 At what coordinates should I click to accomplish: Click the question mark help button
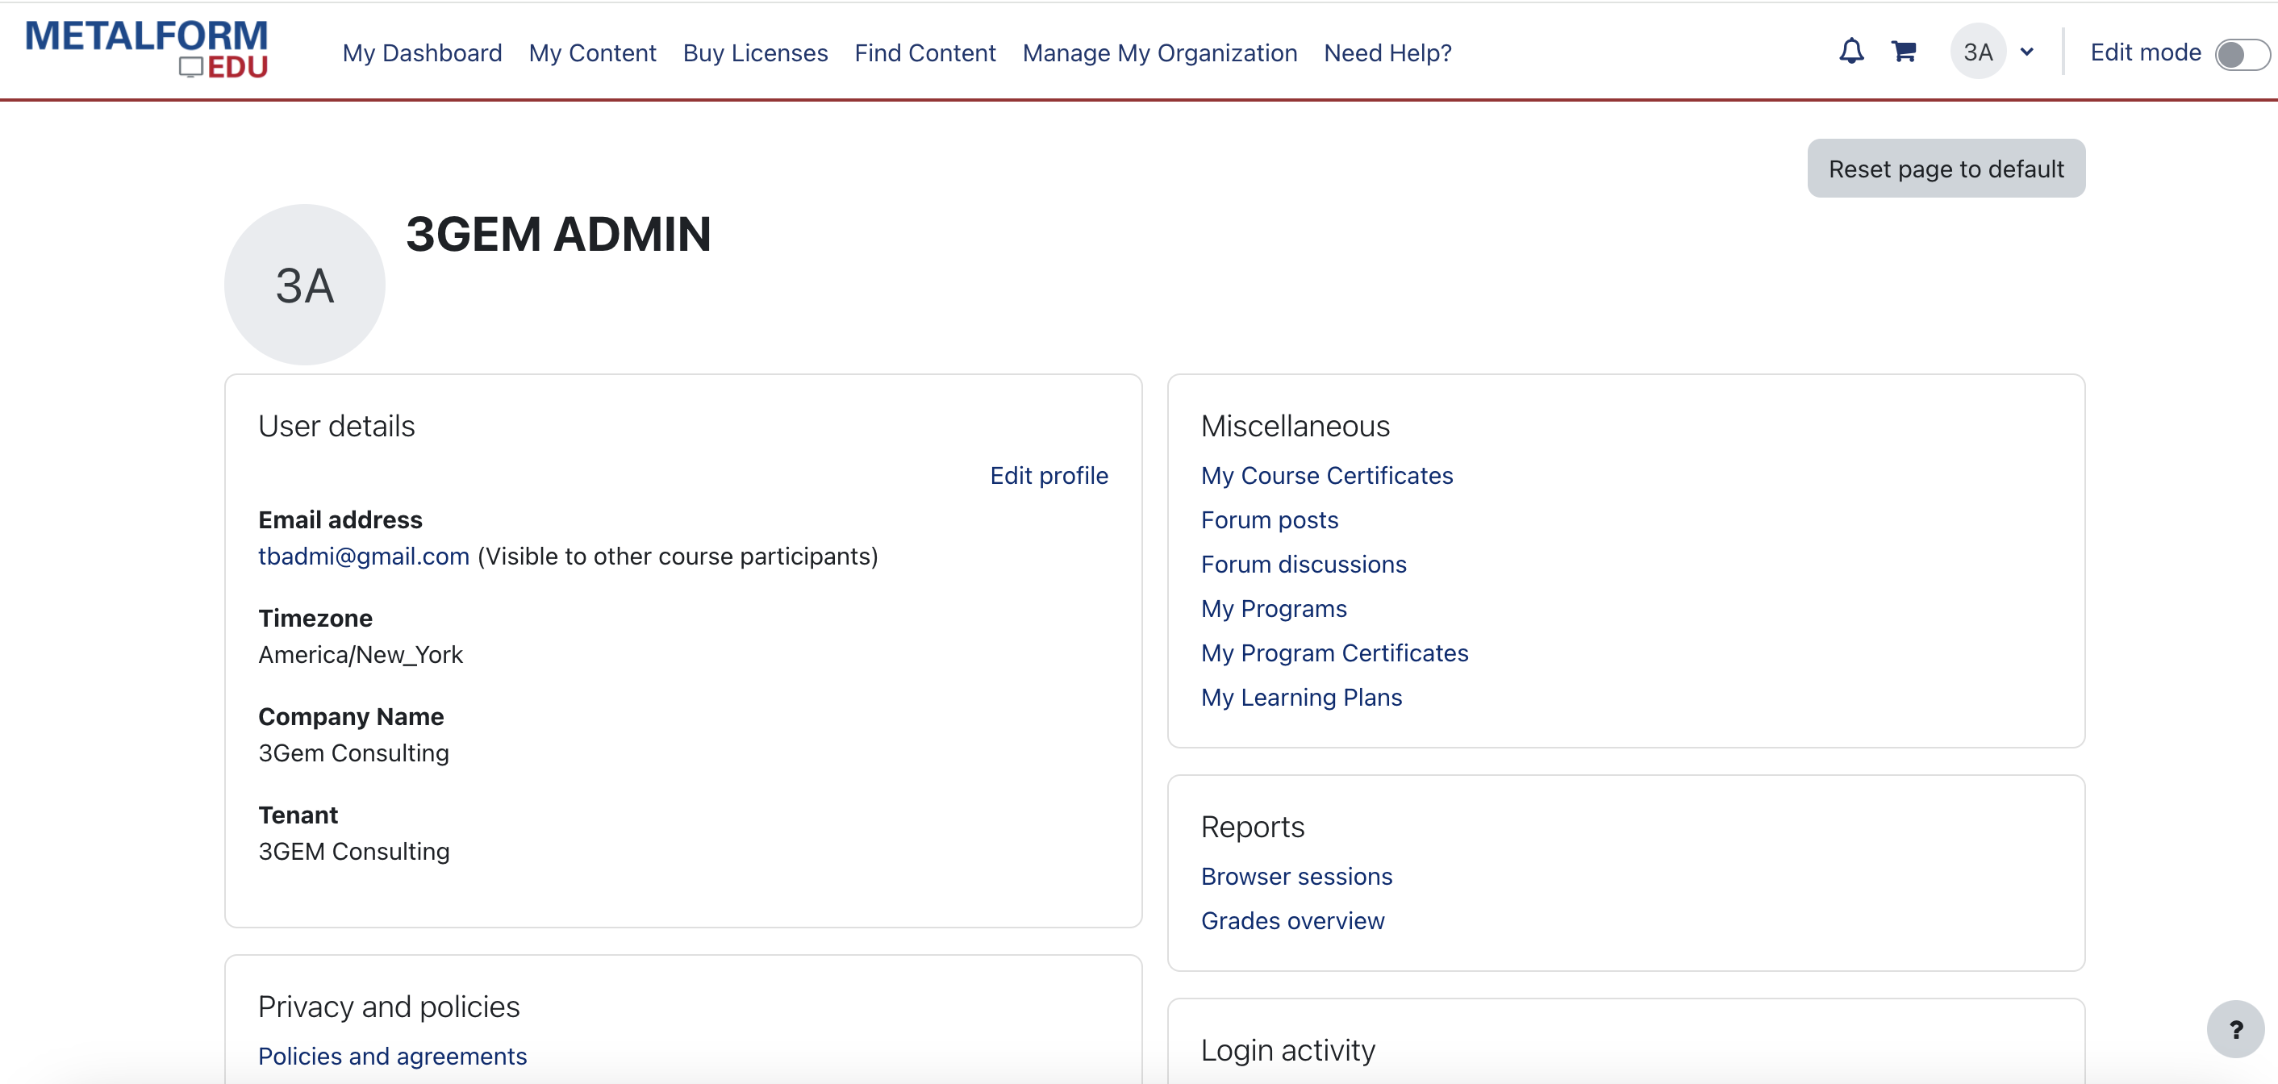click(x=2234, y=1028)
